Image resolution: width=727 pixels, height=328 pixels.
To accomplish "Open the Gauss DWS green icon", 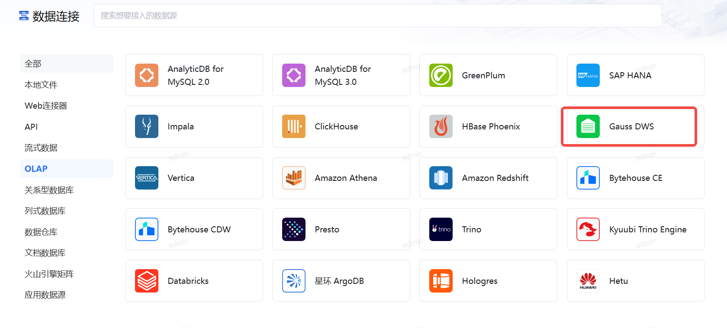I will (588, 126).
